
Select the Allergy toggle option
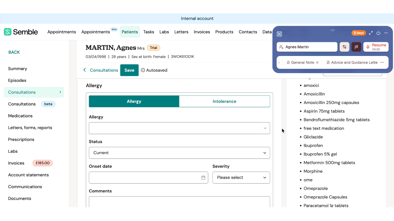pos(134,101)
